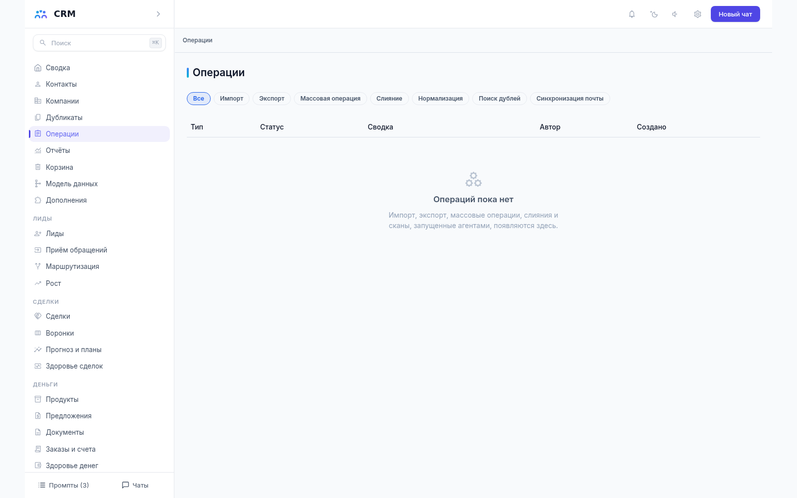This screenshot has width=797, height=498.
Task: Open Документы in sidebar
Action: (x=99, y=432)
